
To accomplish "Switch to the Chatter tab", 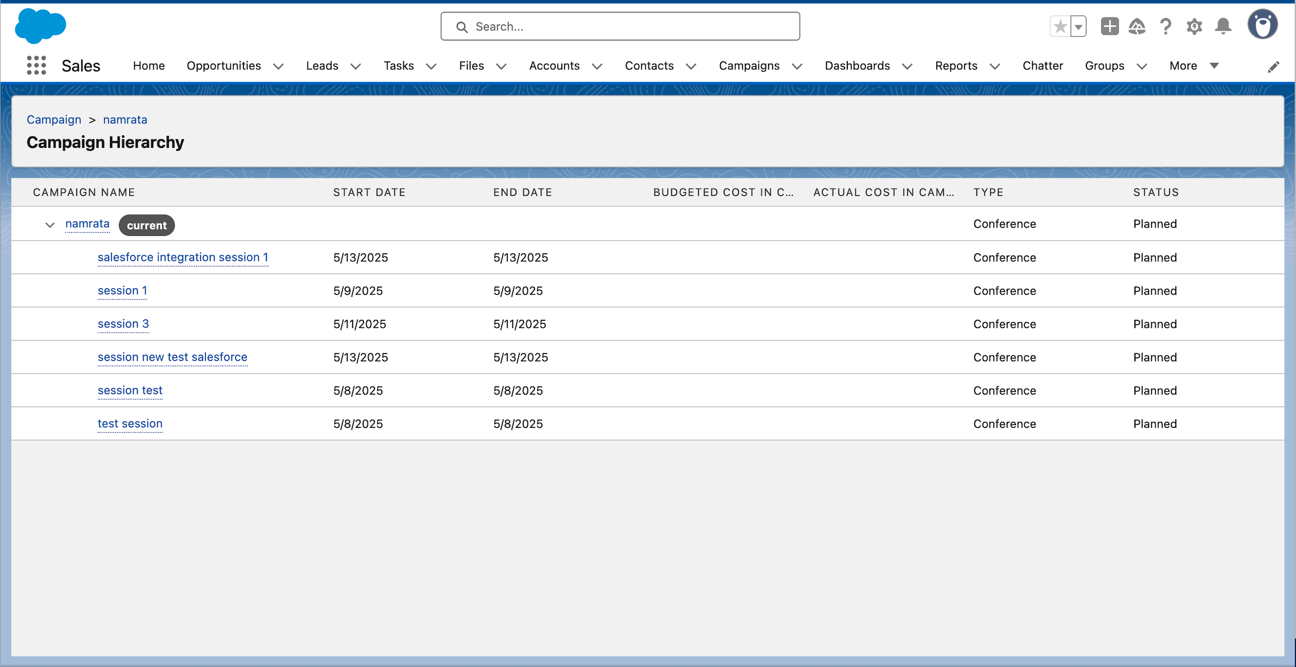I will tap(1042, 65).
